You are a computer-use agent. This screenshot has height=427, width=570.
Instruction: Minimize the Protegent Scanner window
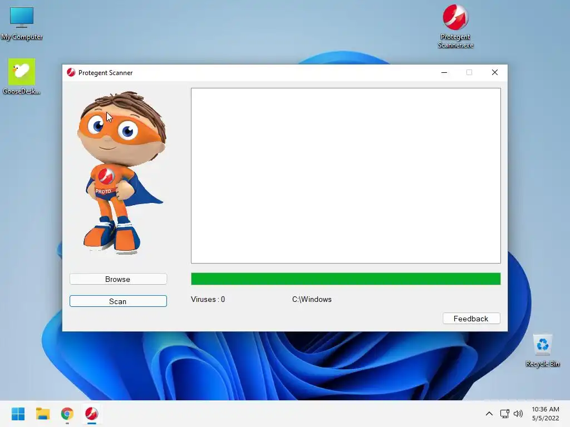pyautogui.click(x=444, y=73)
